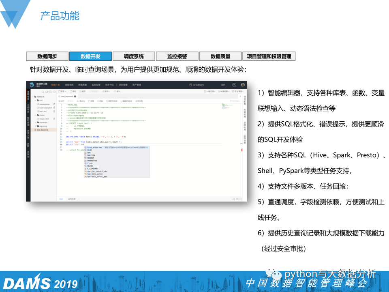Switch to 手动任务 in the left dark sidebar
The image size is (389, 292).
pyautogui.click(x=28, y=109)
